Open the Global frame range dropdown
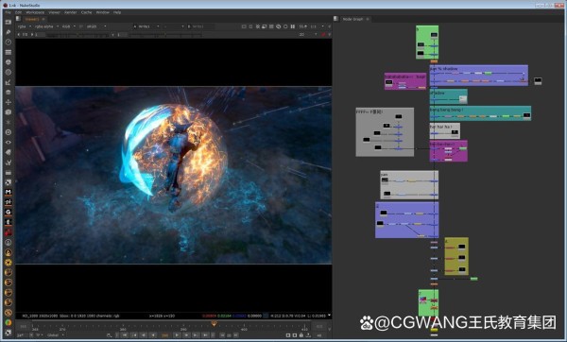 pyautogui.click(x=56, y=335)
